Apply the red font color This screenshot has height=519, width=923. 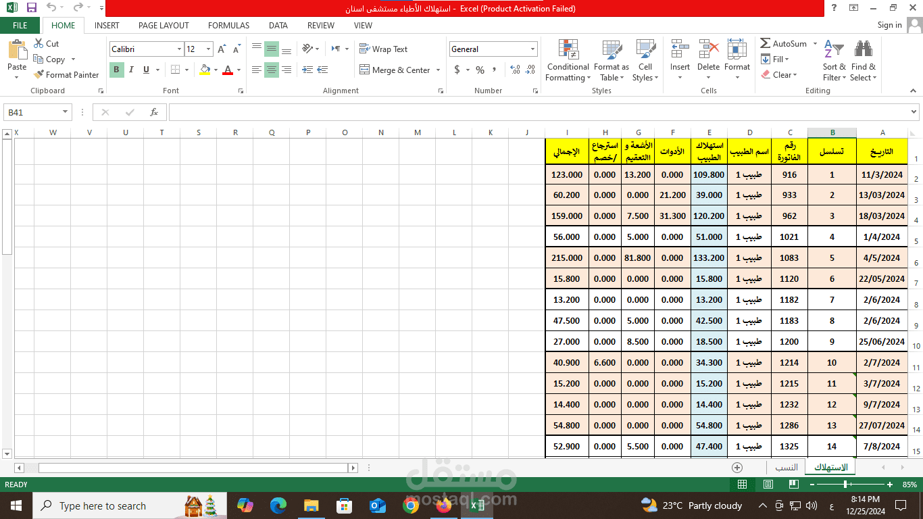point(228,70)
